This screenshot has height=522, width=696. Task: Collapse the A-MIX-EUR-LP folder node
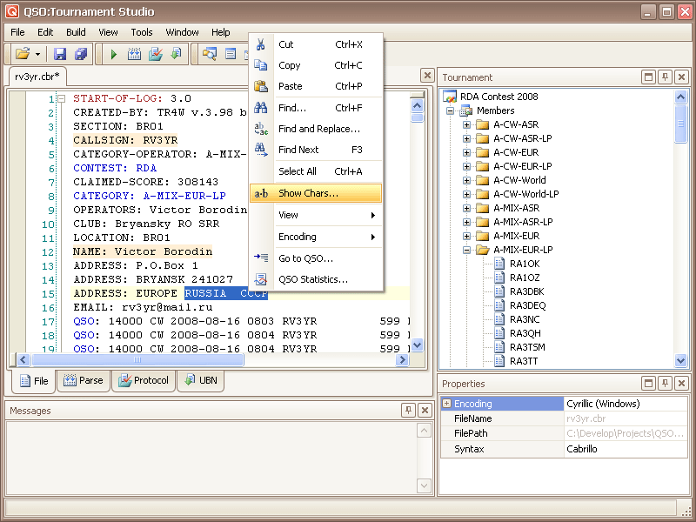(x=466, y=250)
